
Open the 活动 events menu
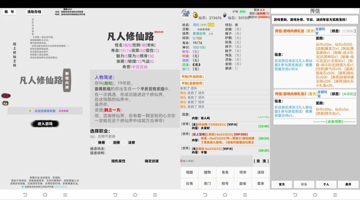point(260,172)
